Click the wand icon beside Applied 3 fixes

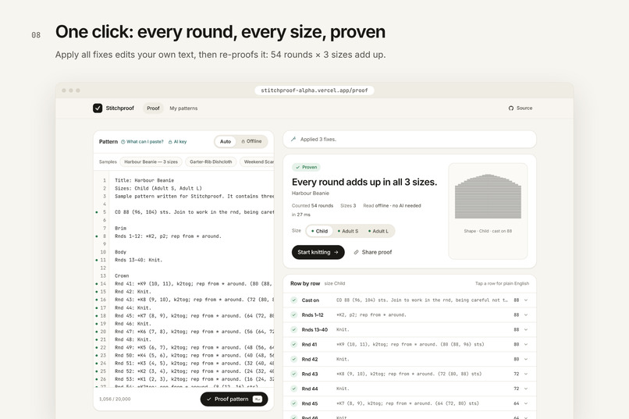pos(293,139)
